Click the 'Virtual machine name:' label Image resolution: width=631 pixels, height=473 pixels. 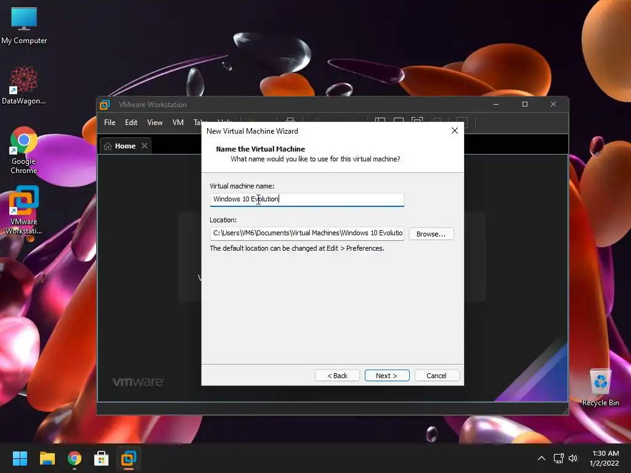tap(242, 186)
